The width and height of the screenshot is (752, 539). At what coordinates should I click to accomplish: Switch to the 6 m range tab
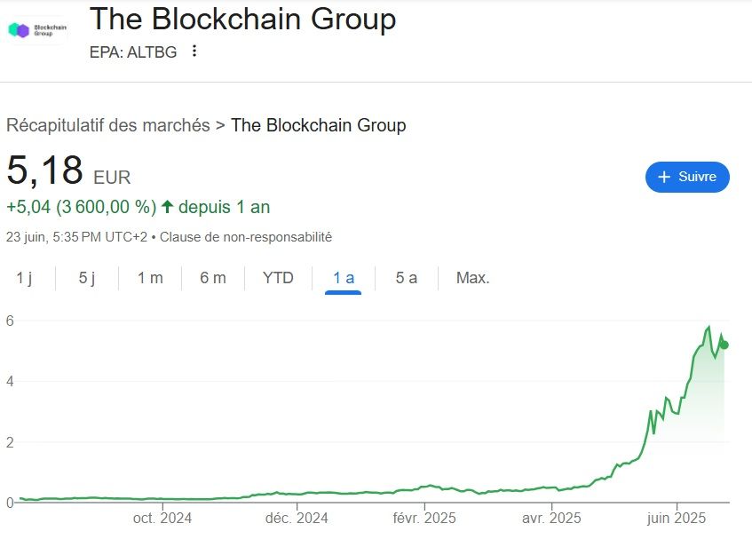213,278
